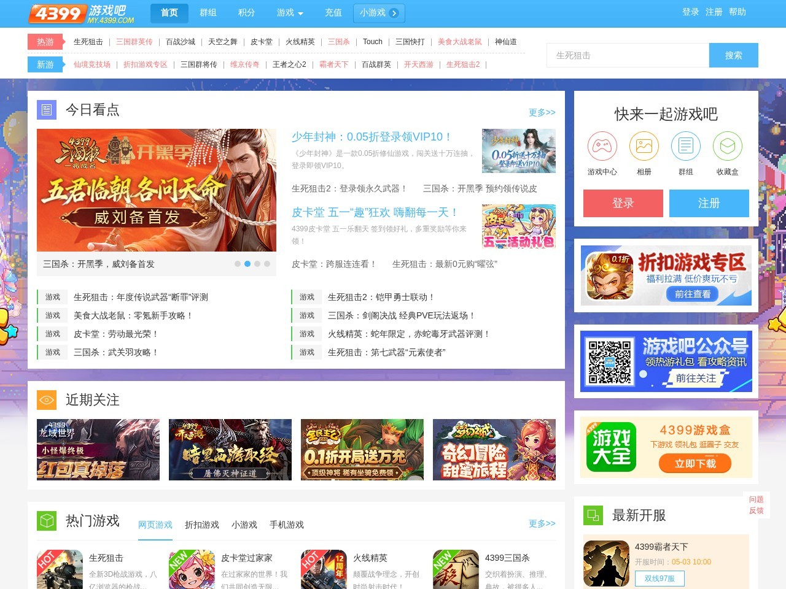
Task: Open the 相册 photo album icon
Action: click(644, 146)
